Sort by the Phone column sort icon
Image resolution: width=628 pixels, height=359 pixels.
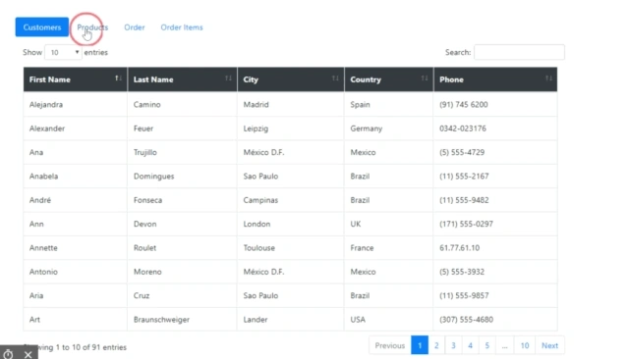(x=548, y=78)
